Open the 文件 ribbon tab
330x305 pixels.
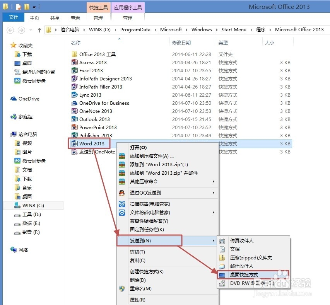pyautogui.click(x=14, y=17)
